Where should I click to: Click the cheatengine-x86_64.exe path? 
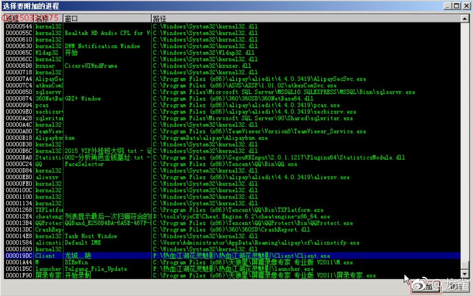coord(241,217)
